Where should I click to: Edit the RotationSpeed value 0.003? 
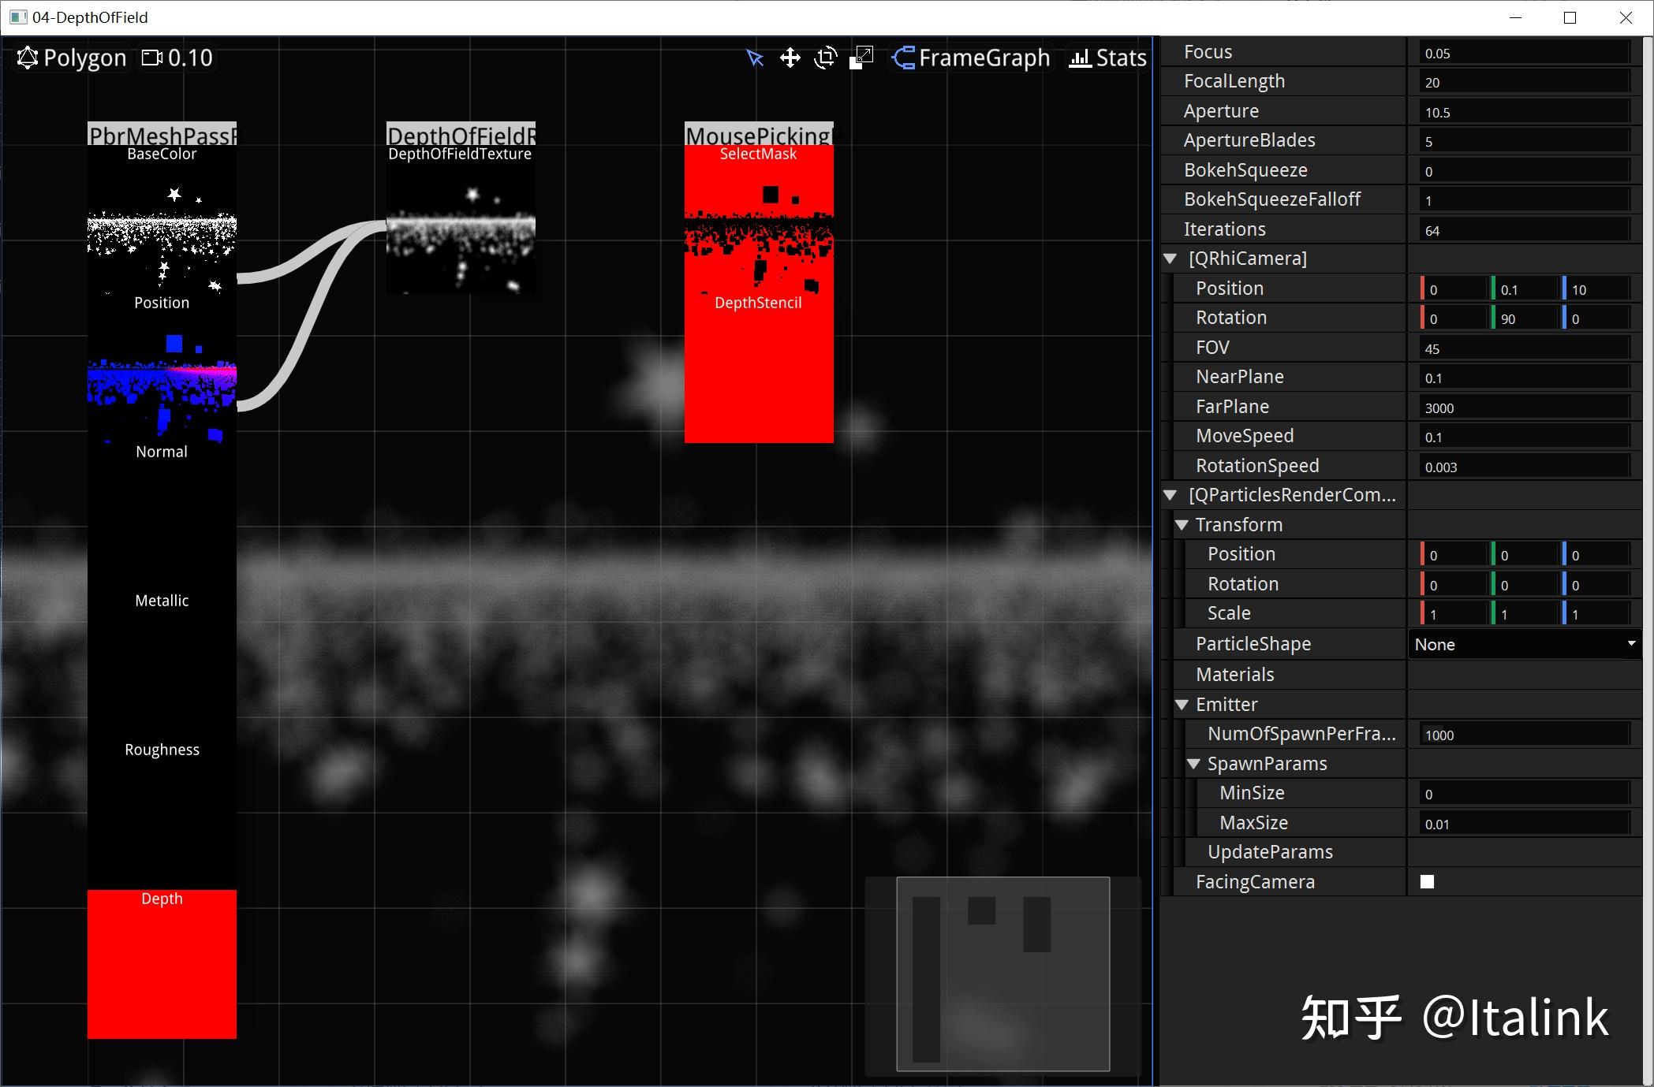[x=1525, y=467]
